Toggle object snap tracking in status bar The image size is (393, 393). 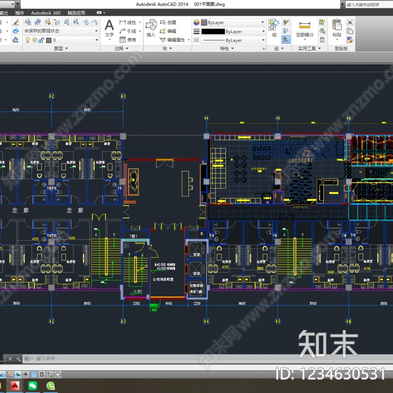click(x=2, y=374)
